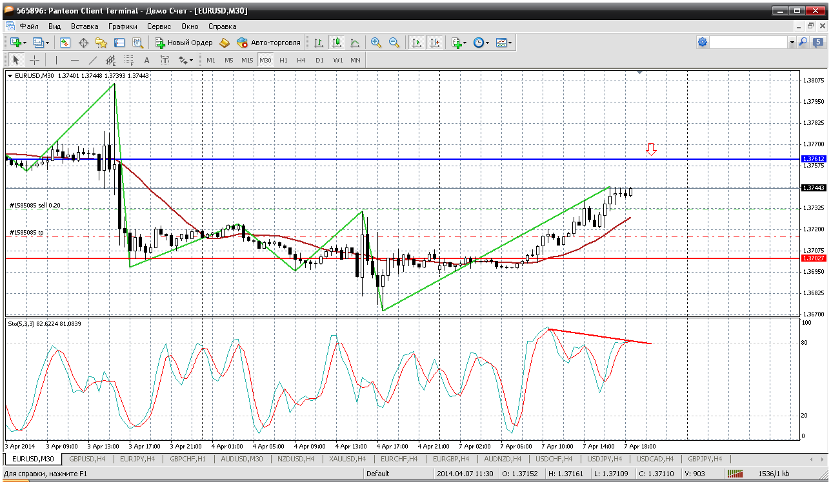
Task: Expand the new chart dropdown arrow
Action: pyautogui.click(x=25, y=43)
